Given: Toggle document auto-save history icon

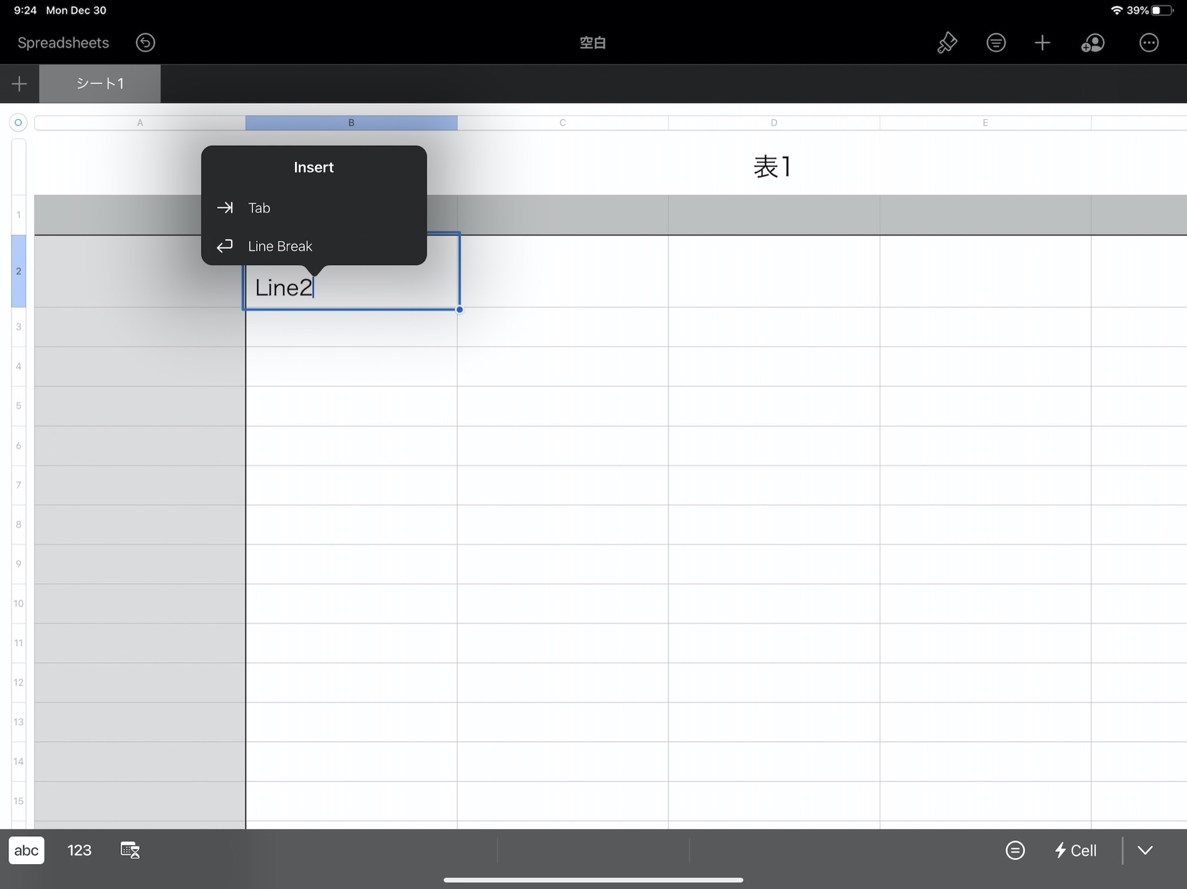Looking at the screenshot, I should click(x=146, y=42).
